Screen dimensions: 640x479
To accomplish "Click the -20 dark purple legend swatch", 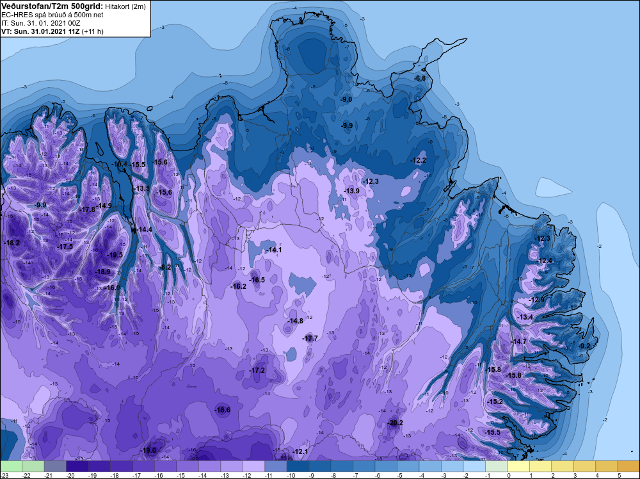I will tap(77, 466).
